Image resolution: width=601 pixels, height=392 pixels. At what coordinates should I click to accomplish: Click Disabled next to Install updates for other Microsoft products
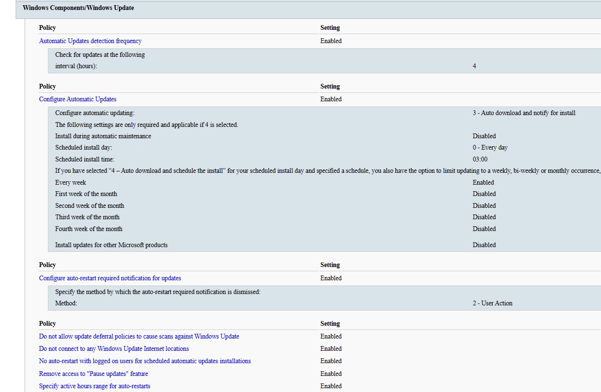pos(484,245)
